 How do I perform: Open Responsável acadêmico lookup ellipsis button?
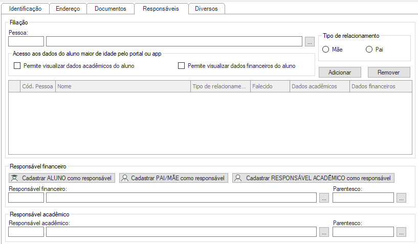[x=324, y=232]
